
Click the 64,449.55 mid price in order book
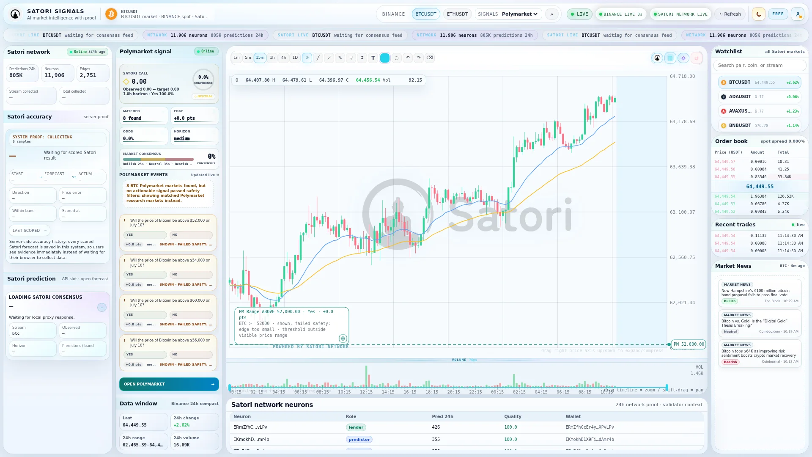pos(760,187)
